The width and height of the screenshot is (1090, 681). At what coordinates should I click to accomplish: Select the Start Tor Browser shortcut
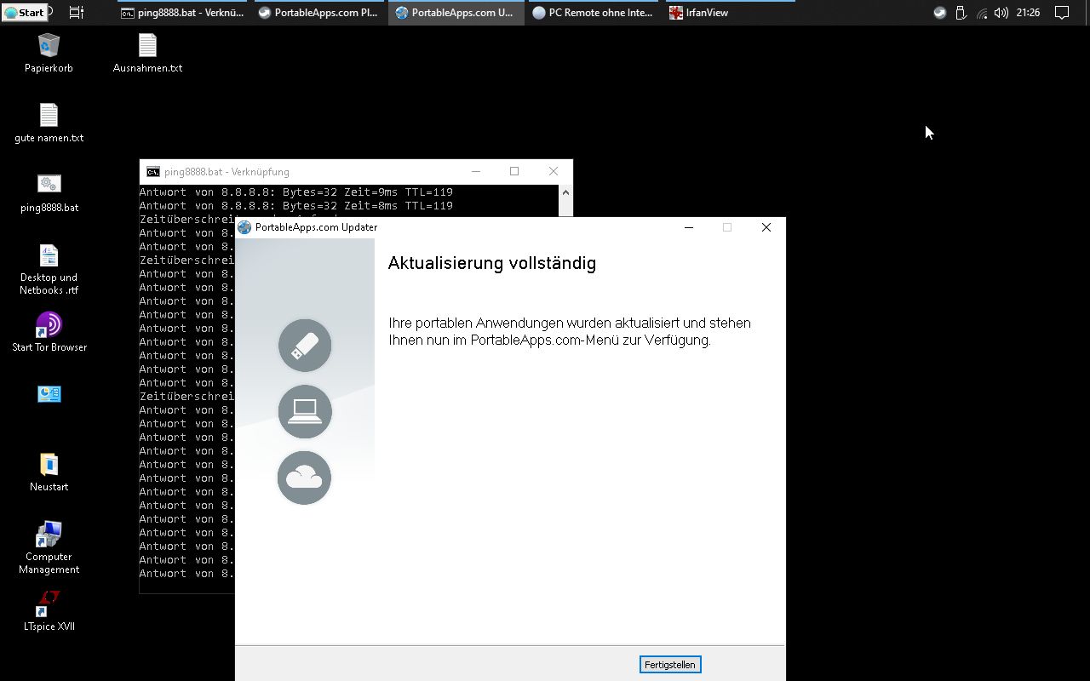click(49, 332)
